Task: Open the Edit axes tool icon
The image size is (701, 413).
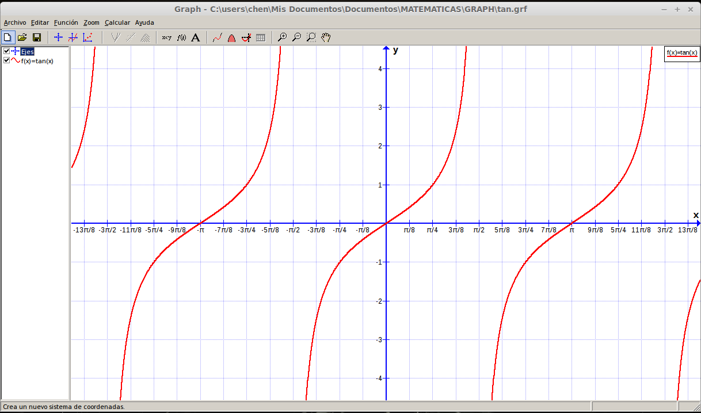Action: (x=58, y=37)
